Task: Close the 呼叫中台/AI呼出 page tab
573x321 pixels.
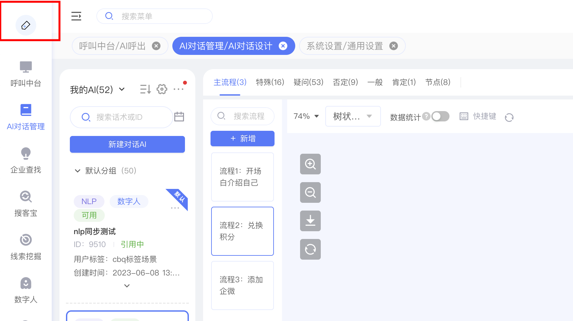Action: click(x=156, y=46)
